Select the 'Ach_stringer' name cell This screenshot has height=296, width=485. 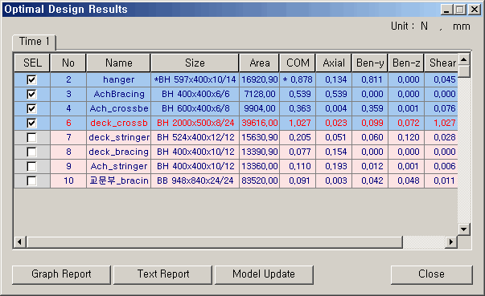coord(119,167)
